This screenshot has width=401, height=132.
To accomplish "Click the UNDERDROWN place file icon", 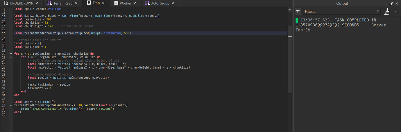I will click(x=6, y=3).
